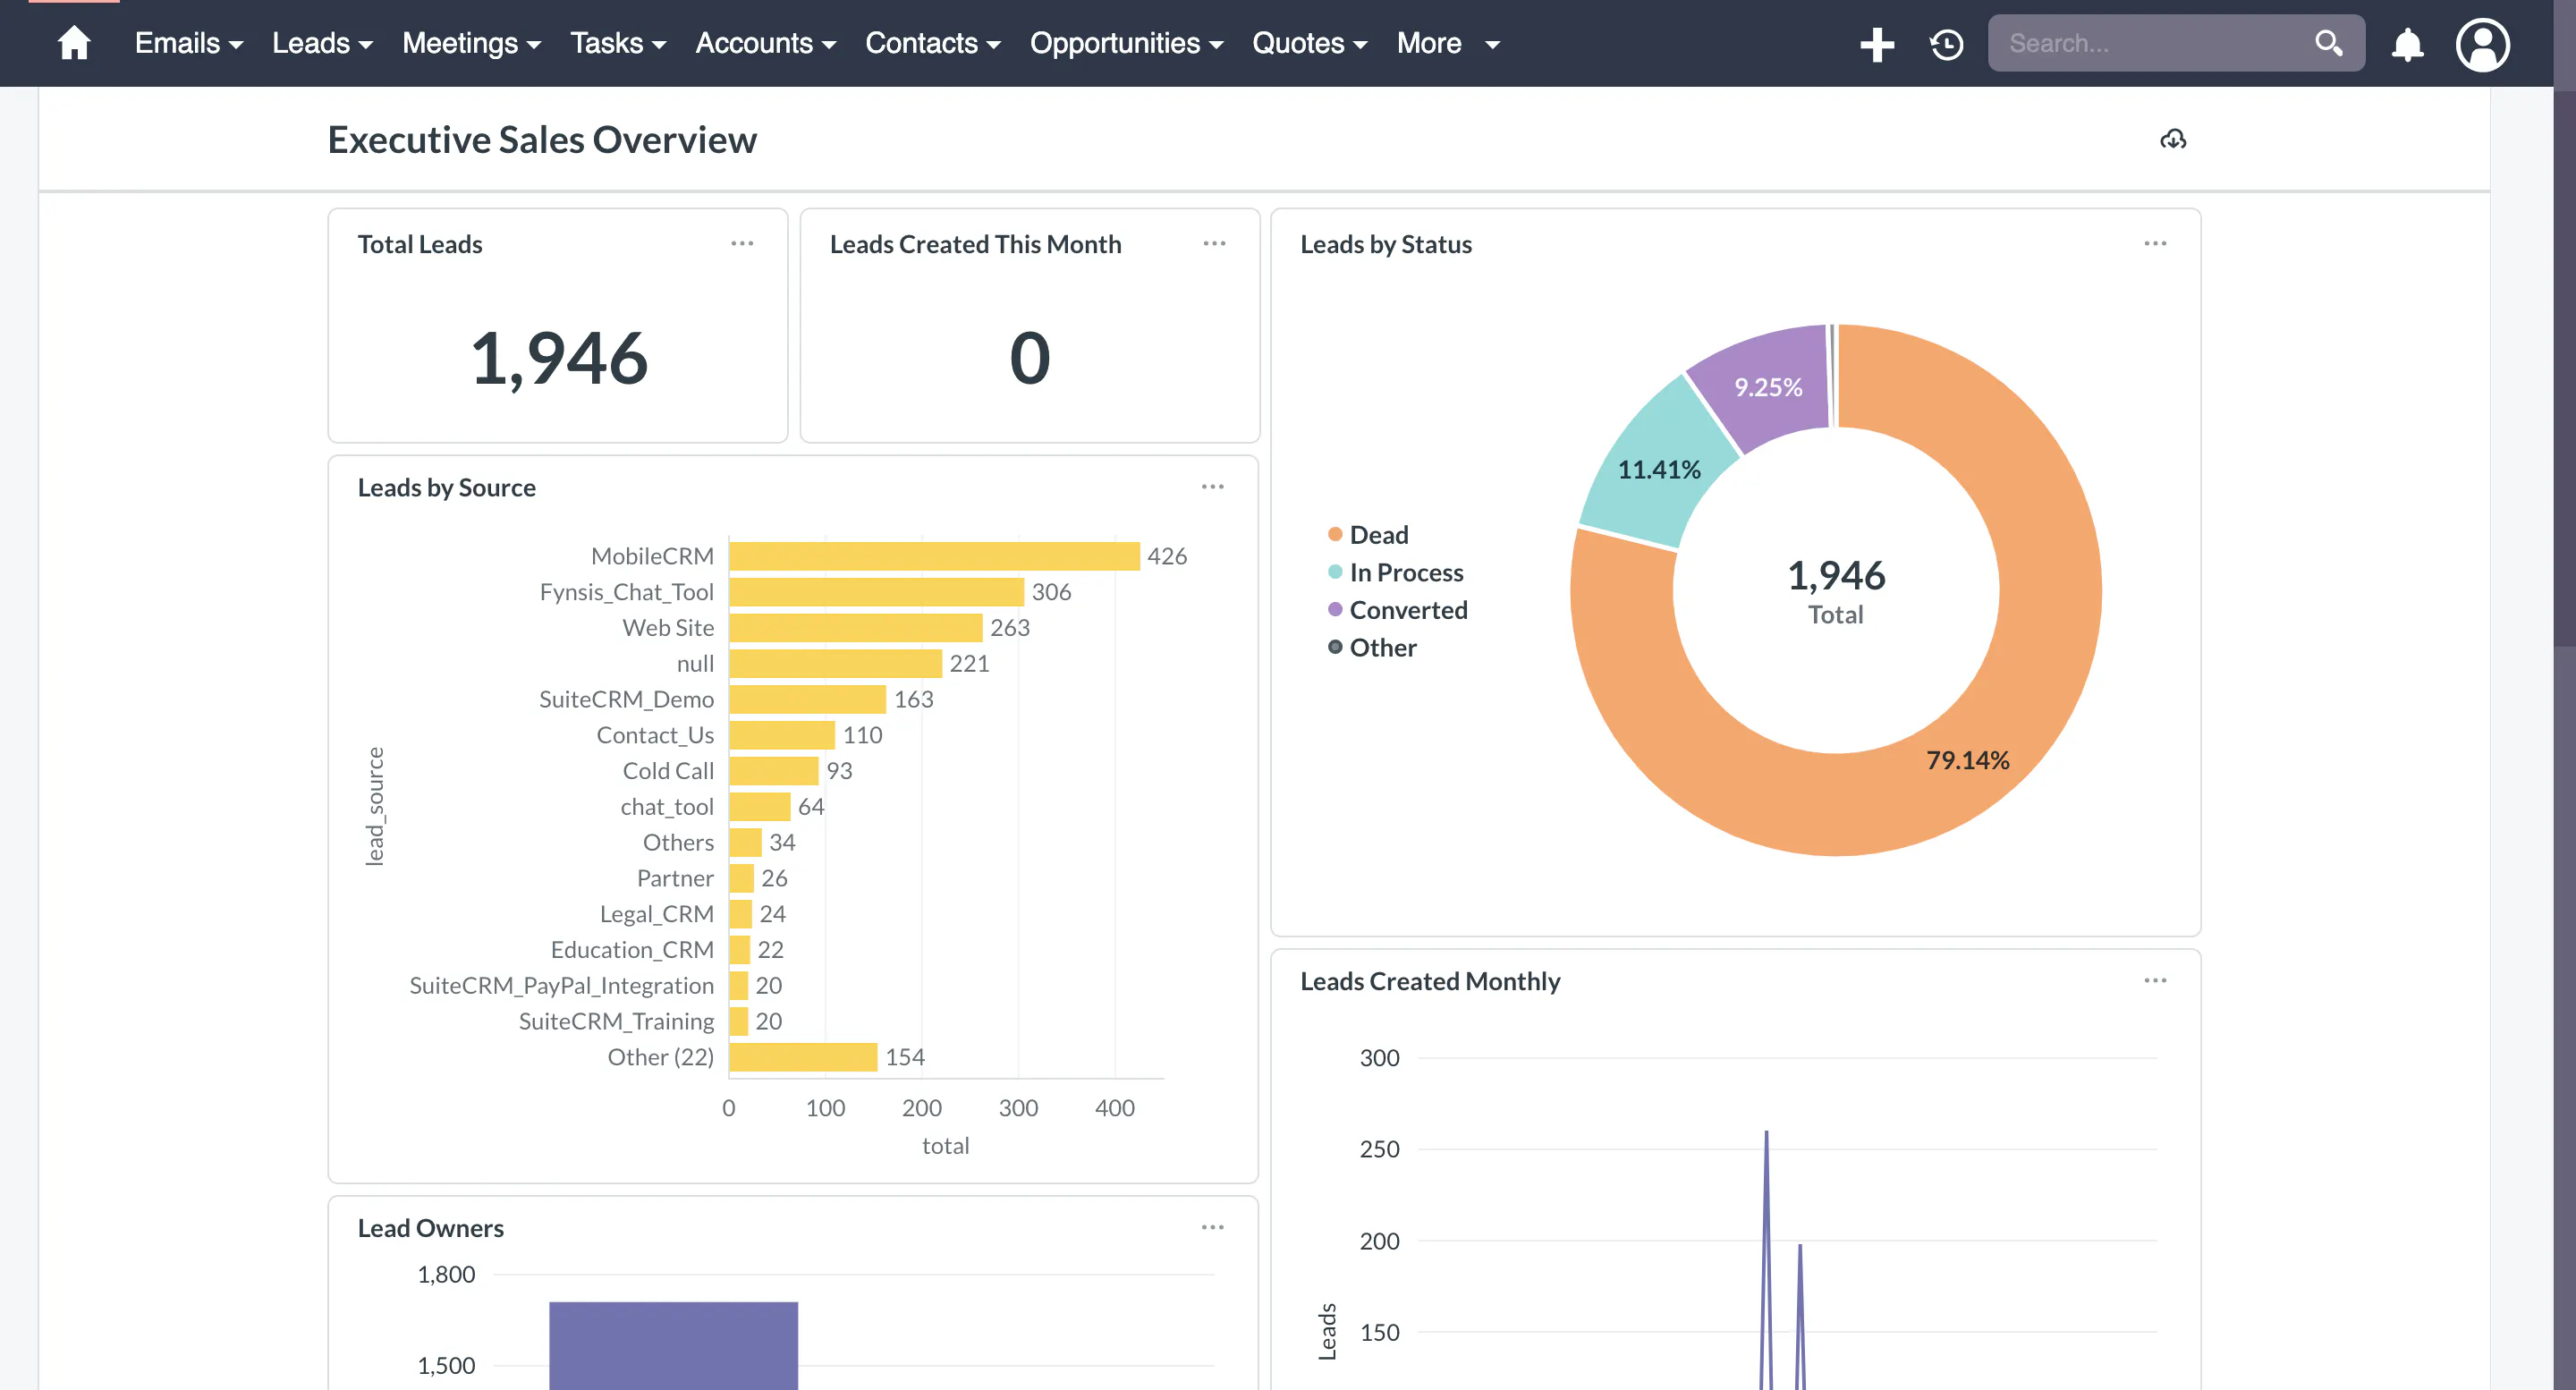
Task: Click the purple 9.25% donut segment
Action: pyautogui.click(x=1768, y=386)
